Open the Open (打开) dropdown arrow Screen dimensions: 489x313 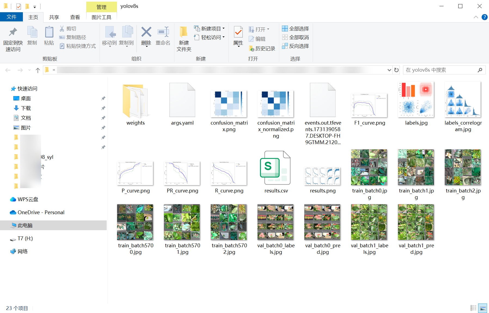[268, 29]
